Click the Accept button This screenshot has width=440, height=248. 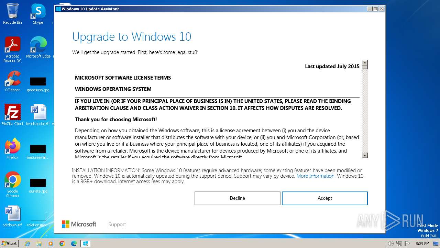[324, 198]
